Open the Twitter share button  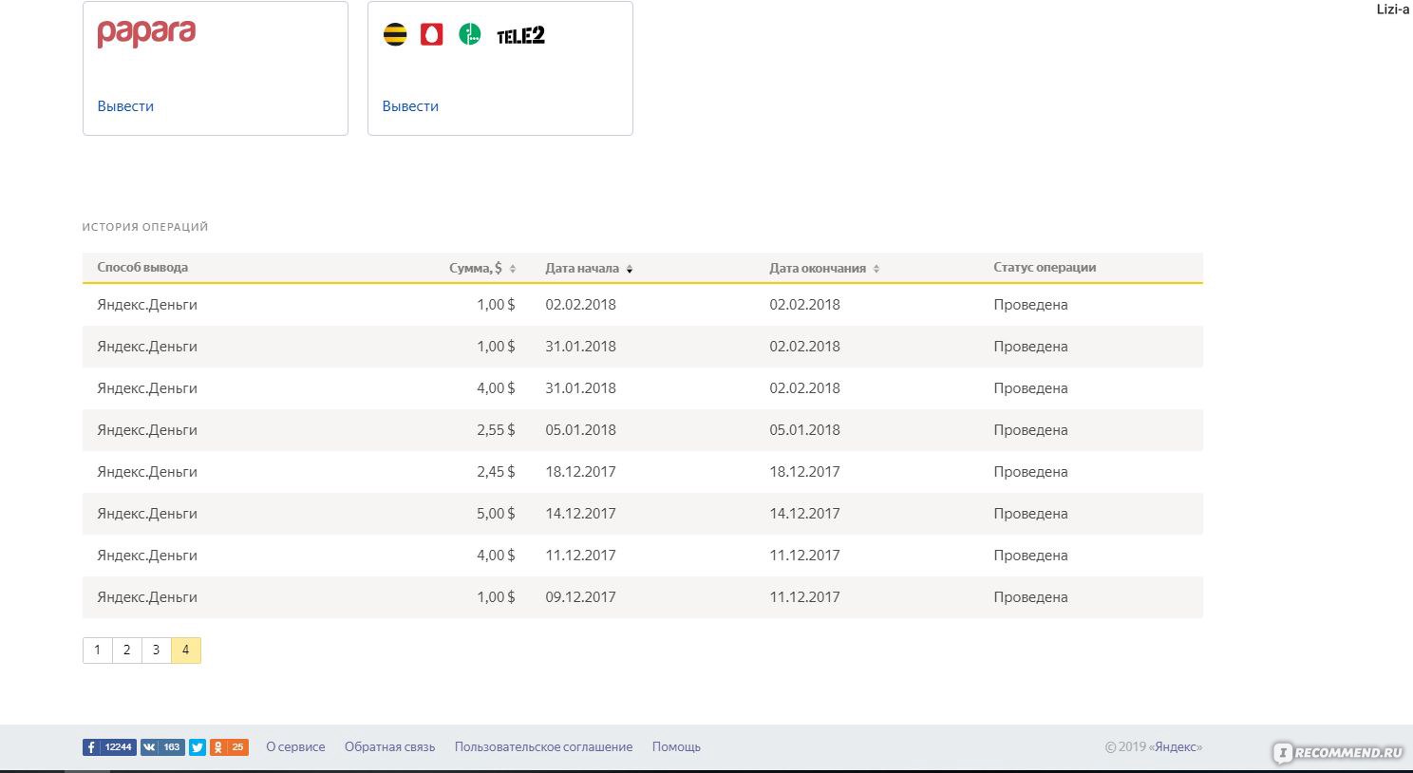pyautogui.click(x=198, y=747)
